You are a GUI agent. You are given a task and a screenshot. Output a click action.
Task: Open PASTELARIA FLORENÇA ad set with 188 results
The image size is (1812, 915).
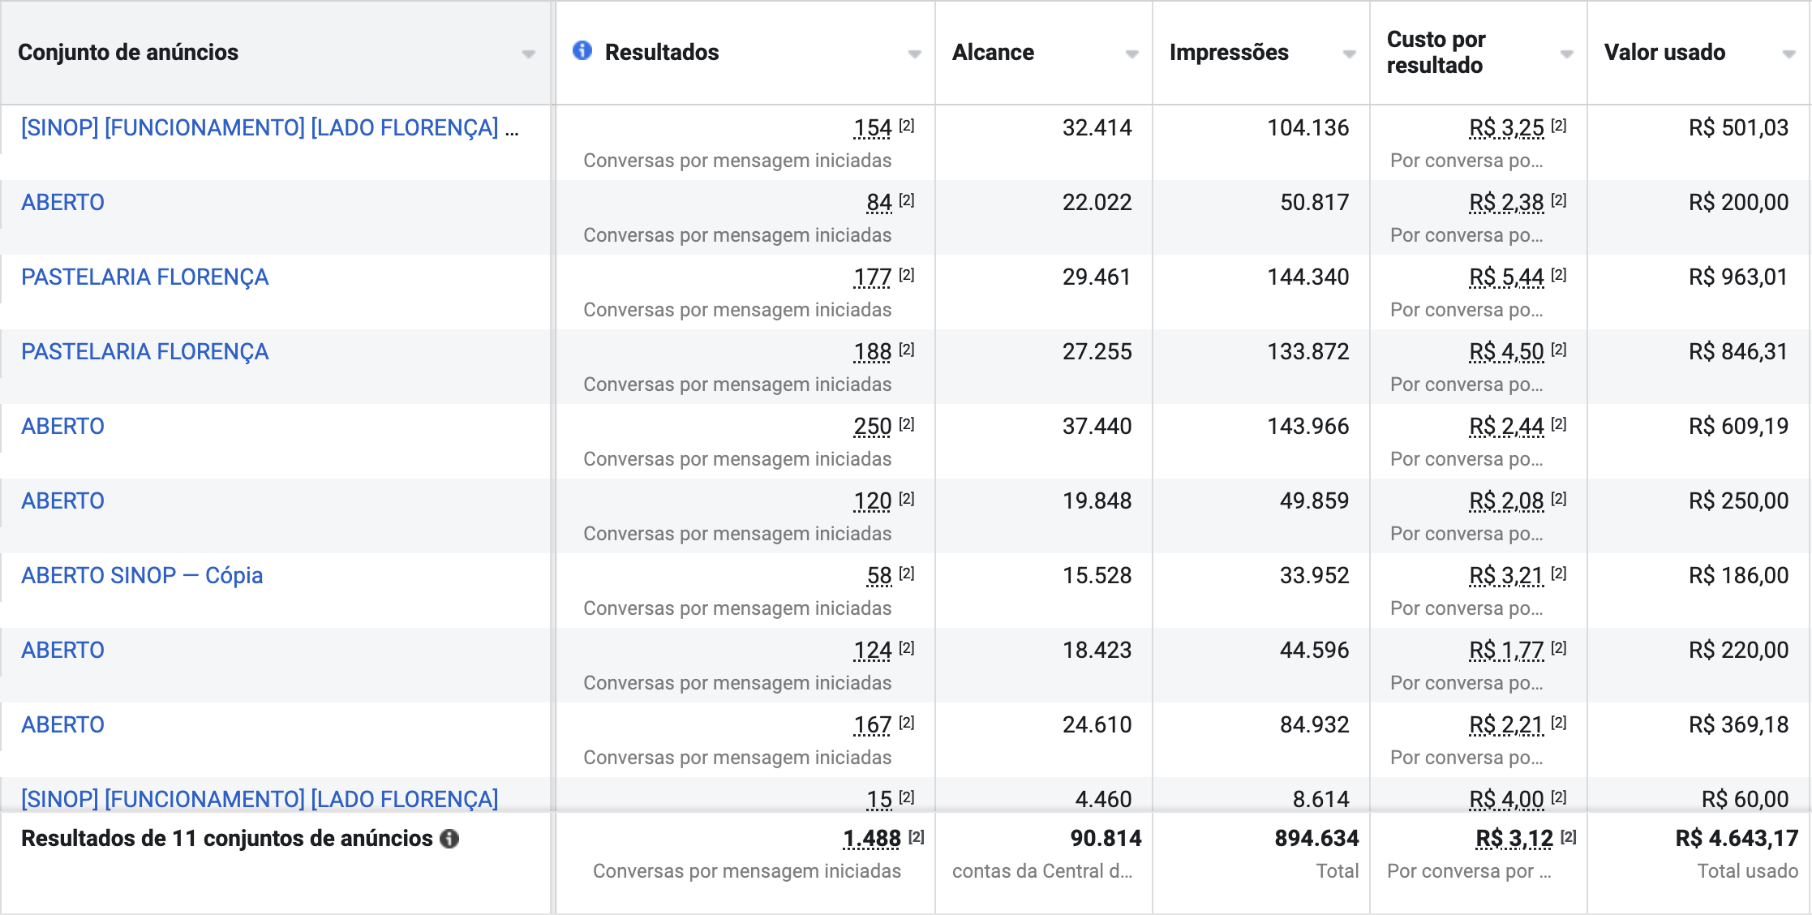144,352
